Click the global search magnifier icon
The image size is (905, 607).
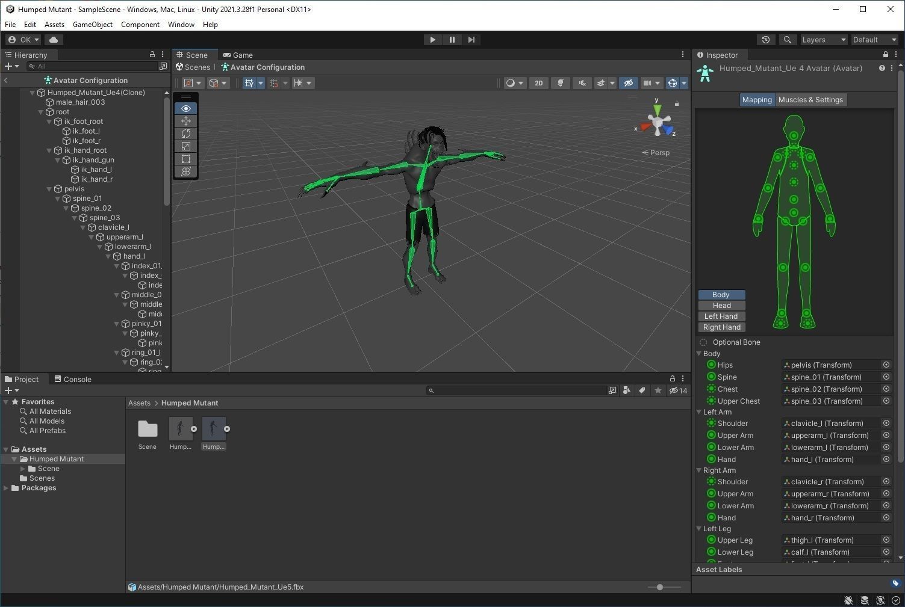787,40
